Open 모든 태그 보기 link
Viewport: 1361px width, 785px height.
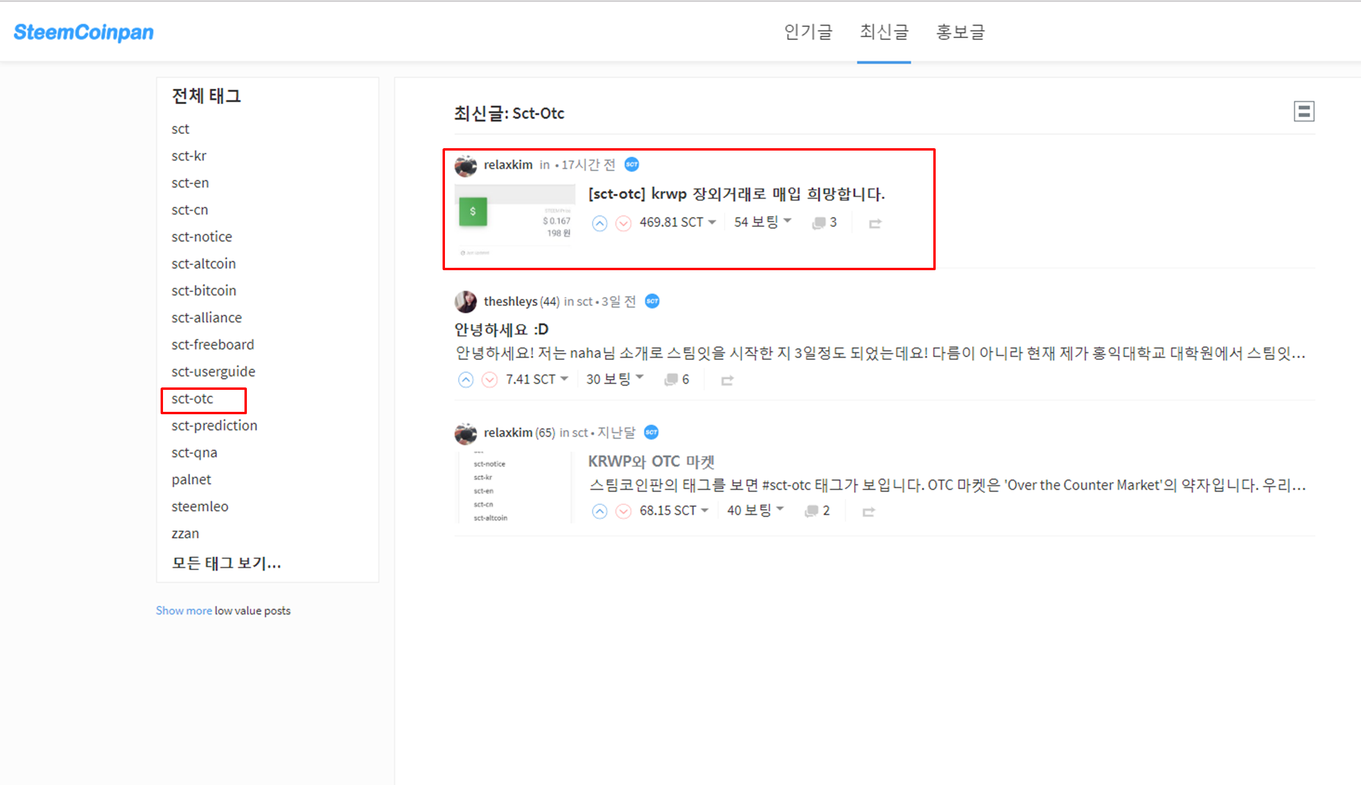pos(226,563)
